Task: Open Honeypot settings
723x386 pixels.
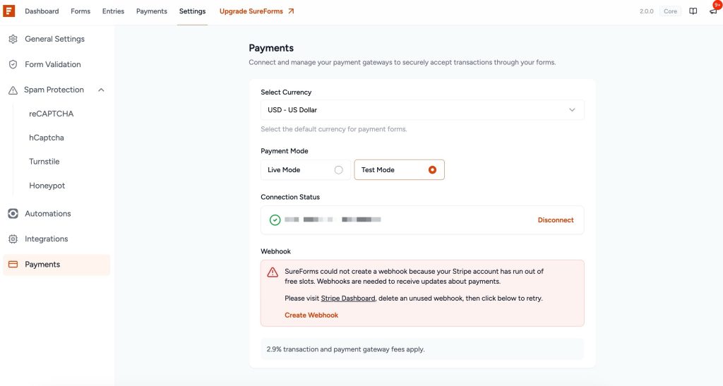Action: pos(47,186)
